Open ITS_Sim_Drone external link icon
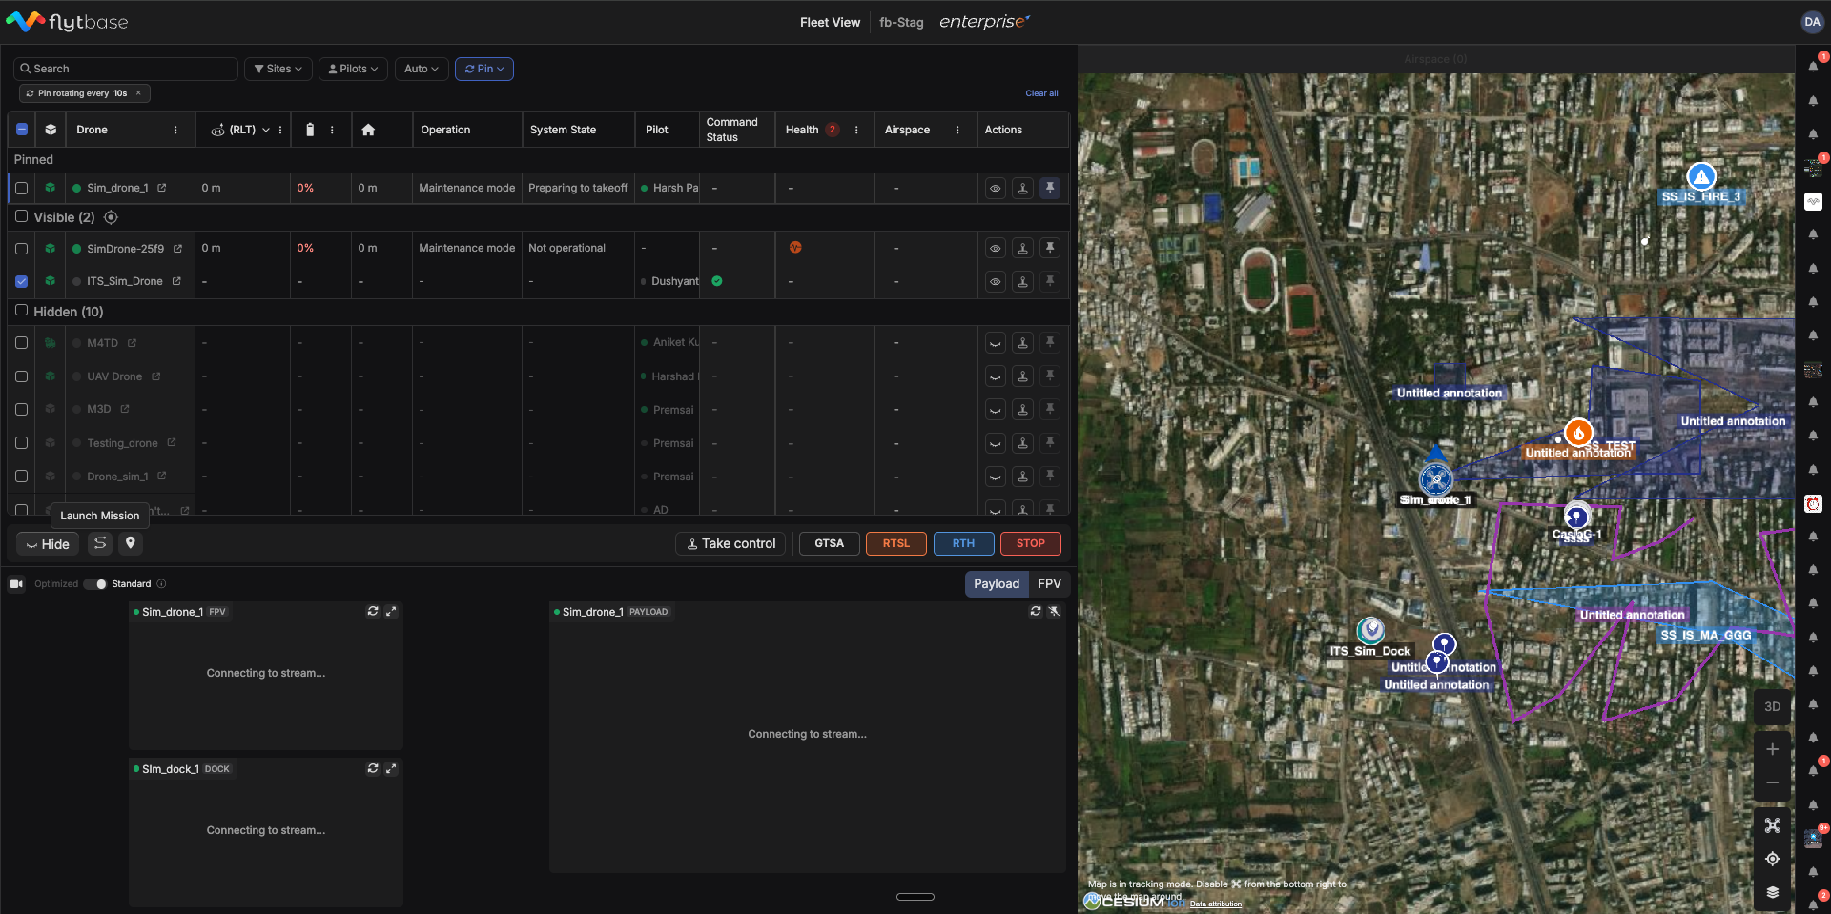The width and height of the screenshot is (1831, 914). 176,281
